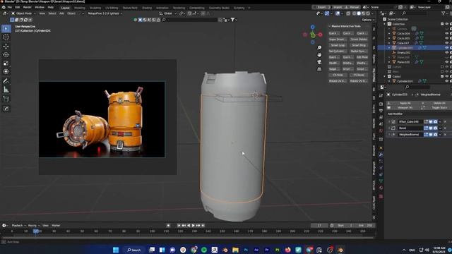Toggle the Collection exclude checkbox
The width and height of the screenshot is (452, 254).
(x=442, y=24)
